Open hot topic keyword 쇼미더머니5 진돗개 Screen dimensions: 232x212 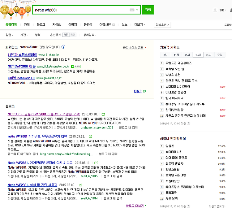click(178, 86)
